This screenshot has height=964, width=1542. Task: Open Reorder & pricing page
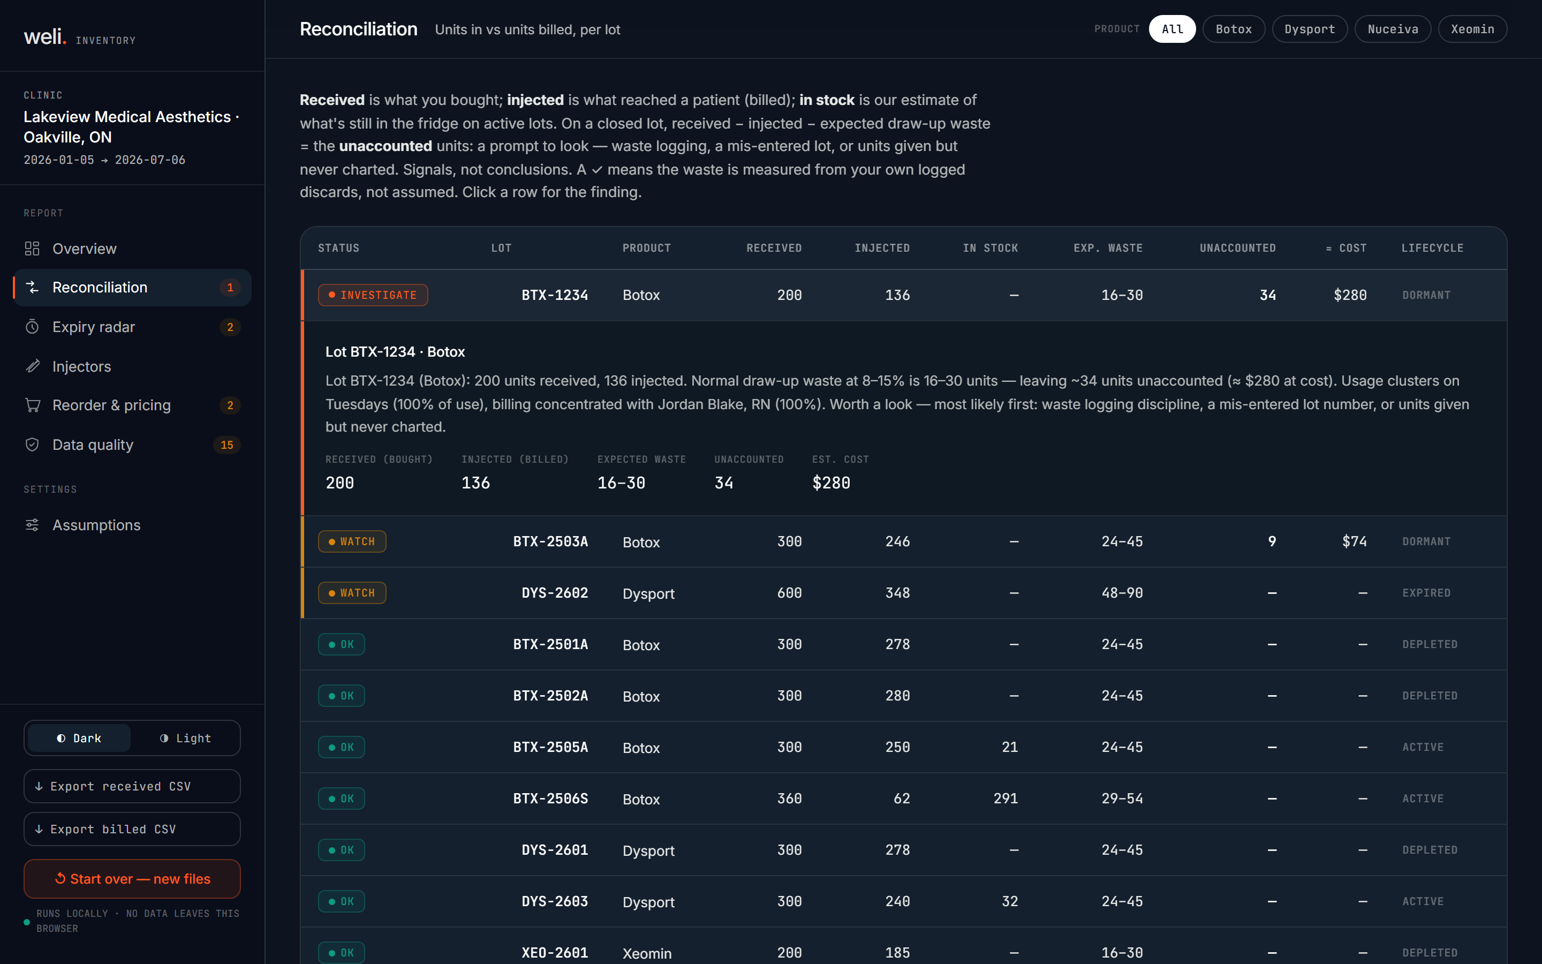[x=132, y=405]
